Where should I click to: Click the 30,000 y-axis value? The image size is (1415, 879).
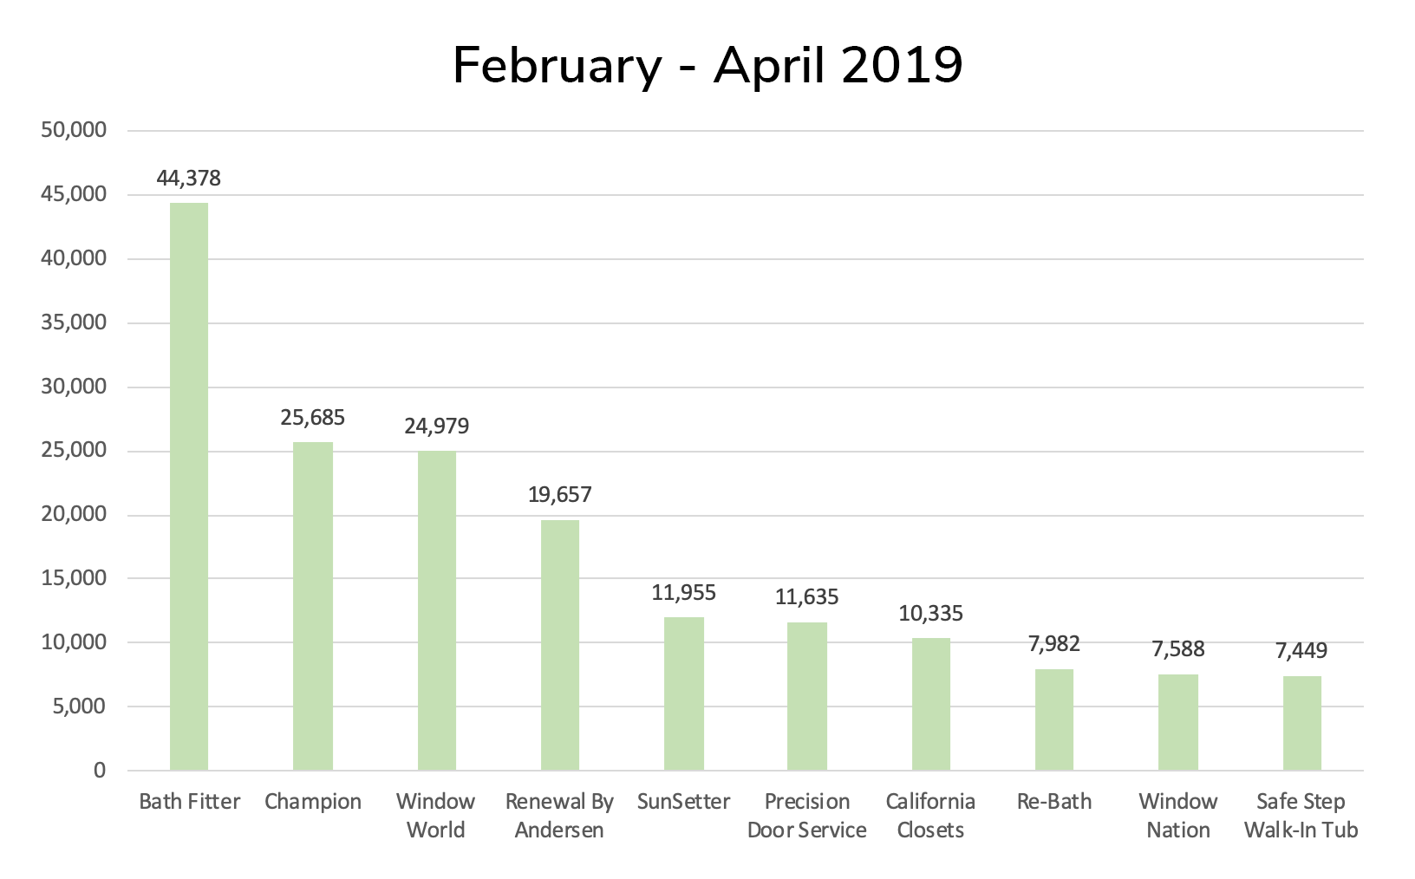tap(74, 387)
